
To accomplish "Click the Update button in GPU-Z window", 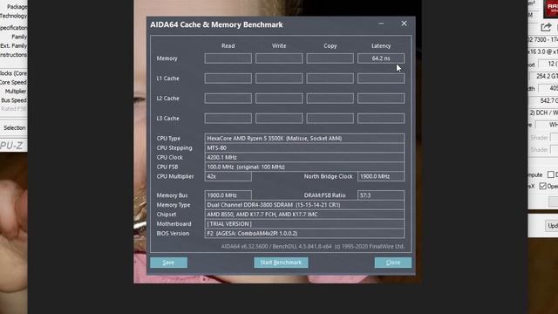I will [x=552, y=226].
